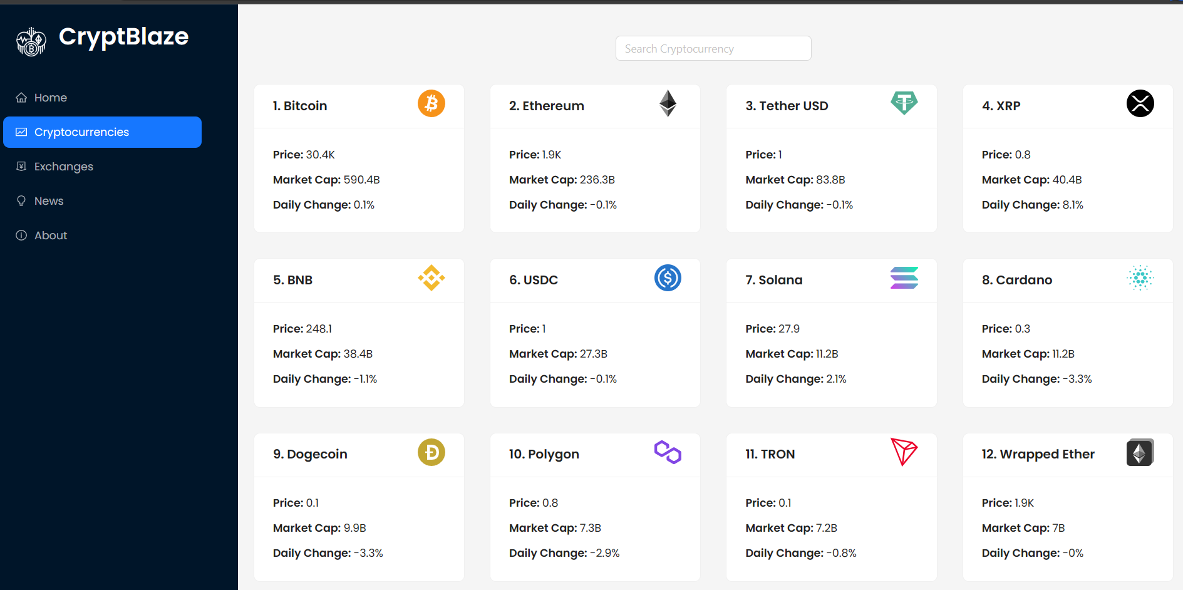This screenshot has height=590, width=1183.
Task: Open the 3. Tether USD card title
Action: point(787,106)
